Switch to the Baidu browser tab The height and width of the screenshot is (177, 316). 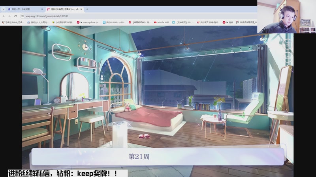(25, 9)
